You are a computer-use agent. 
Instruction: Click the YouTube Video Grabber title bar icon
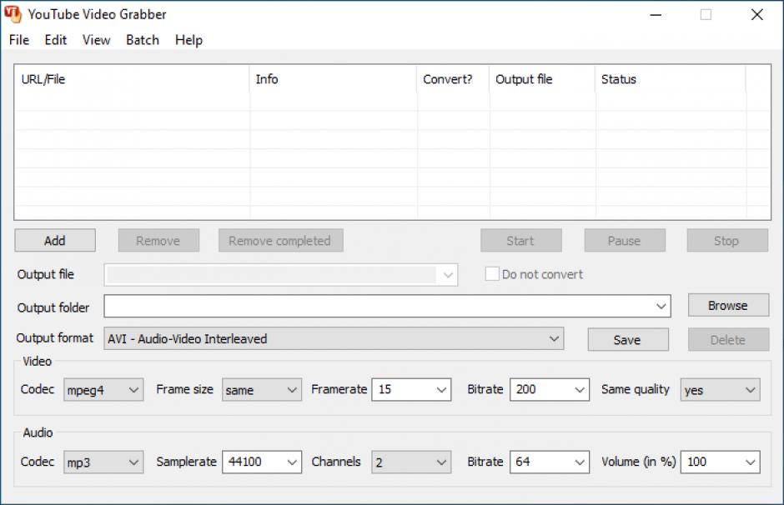13,14
